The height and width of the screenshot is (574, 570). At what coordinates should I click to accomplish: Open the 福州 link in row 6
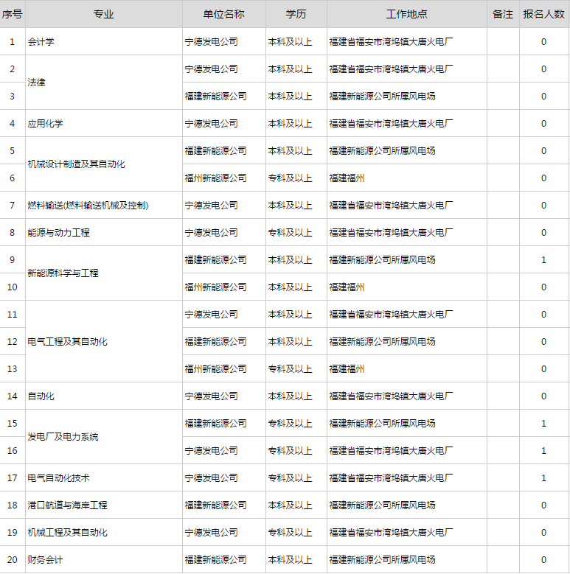[x=356, y=178]
